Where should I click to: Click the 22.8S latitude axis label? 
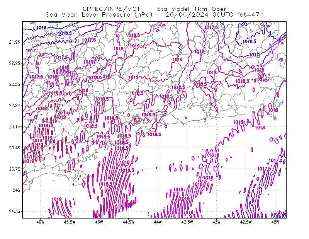tap(15, 106)
